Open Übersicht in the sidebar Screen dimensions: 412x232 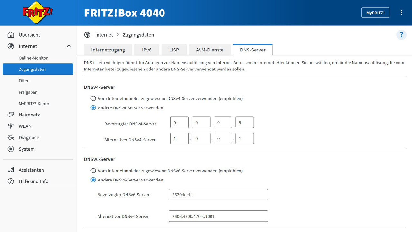pyautogui.click(x=29, y=35)
